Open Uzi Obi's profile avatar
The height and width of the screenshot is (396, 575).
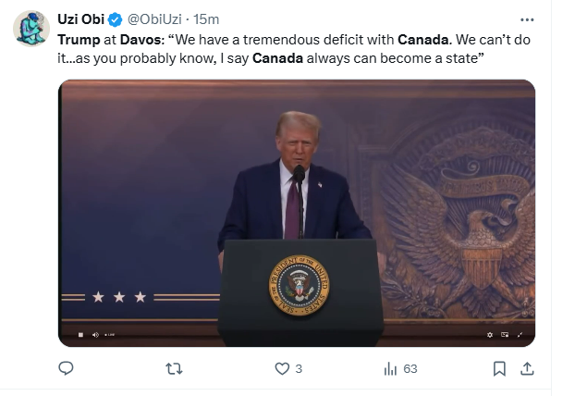tap(31, 29)
